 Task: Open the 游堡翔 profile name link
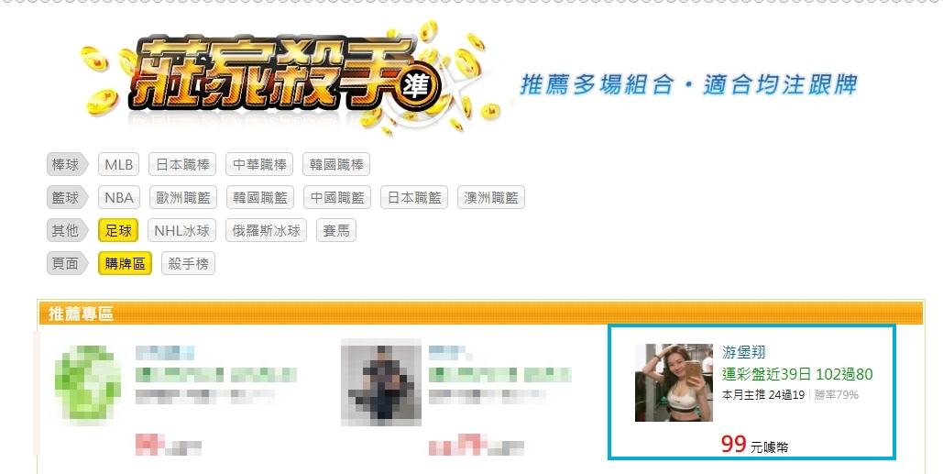pyautogui.click(x=743, y=352)
